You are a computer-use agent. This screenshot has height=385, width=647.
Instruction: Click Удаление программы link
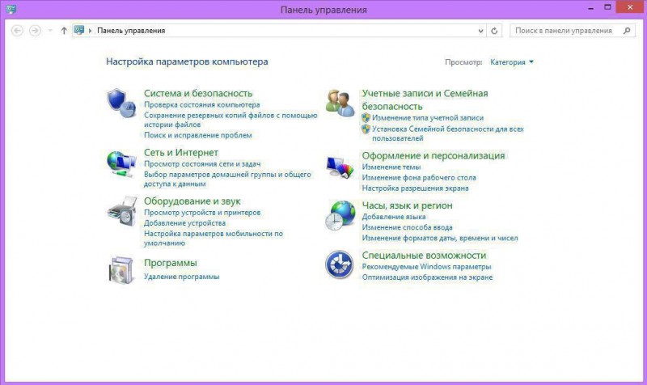181,277
